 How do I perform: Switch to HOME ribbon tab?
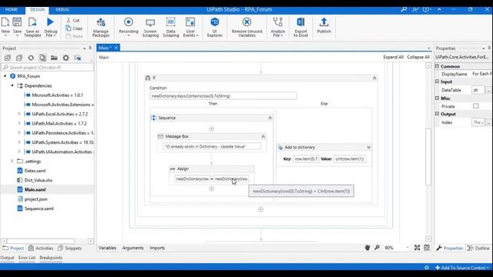click(12, 10)
